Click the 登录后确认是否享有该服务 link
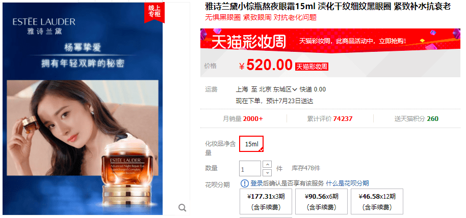The width and height of the screenshot is (466, 218). tap(287, 183)
